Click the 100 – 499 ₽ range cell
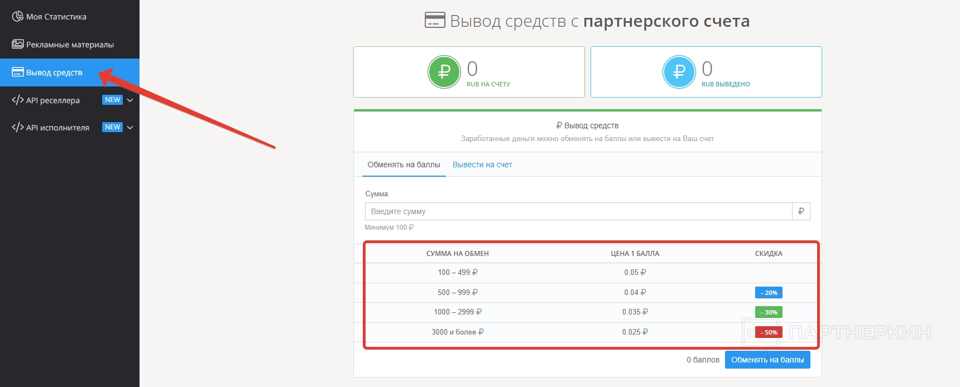Screen dimensions: 960x387 click(458, 273)
